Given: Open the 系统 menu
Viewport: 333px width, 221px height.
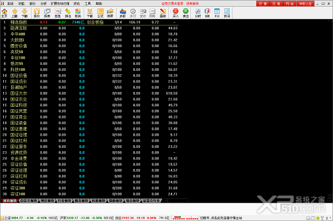Looking at the screenshot, I should (x=10, y=4).
